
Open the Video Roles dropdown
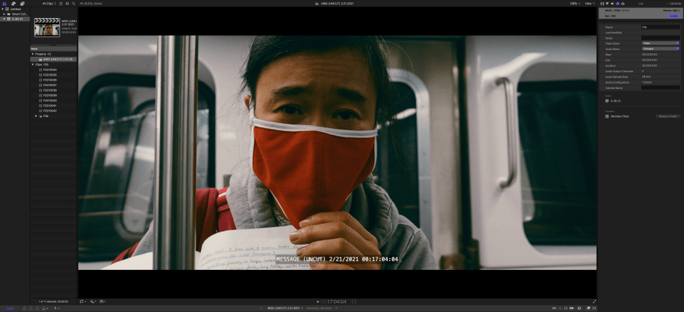click(x=660, y=43)
